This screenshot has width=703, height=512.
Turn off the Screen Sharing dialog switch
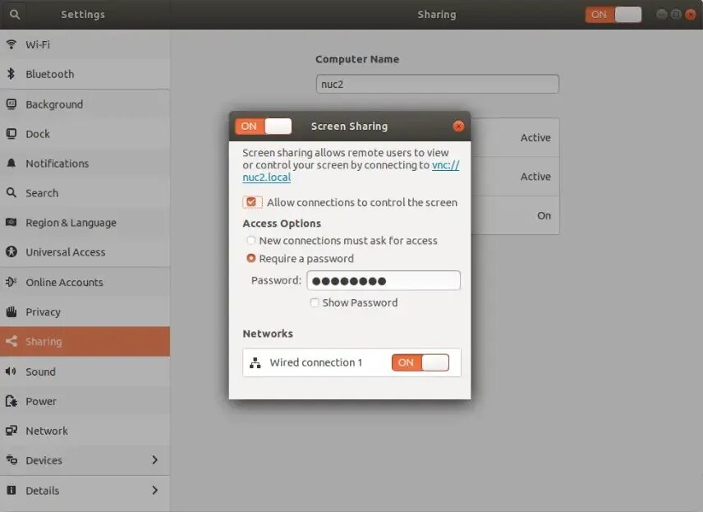point(263,126)
